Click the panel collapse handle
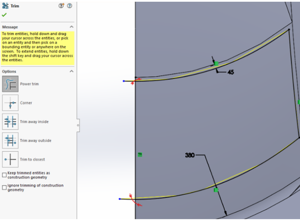The width and height of the screenshot is (300, 220). point(78,125)
